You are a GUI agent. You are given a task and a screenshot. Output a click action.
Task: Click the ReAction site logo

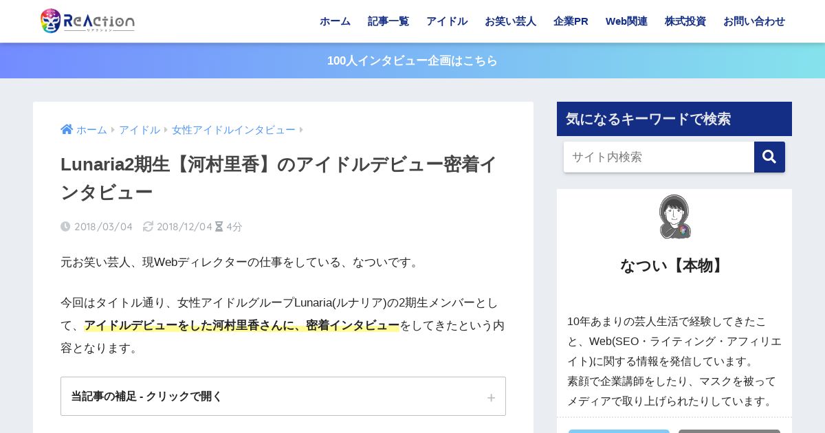(87, 21)
